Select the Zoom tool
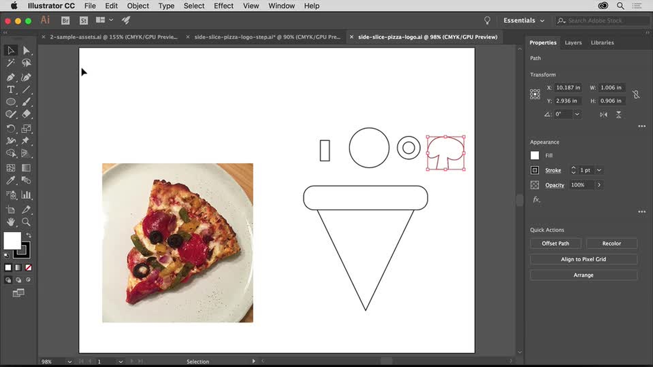This screenshot has width=653, height=367. [26, 222]
